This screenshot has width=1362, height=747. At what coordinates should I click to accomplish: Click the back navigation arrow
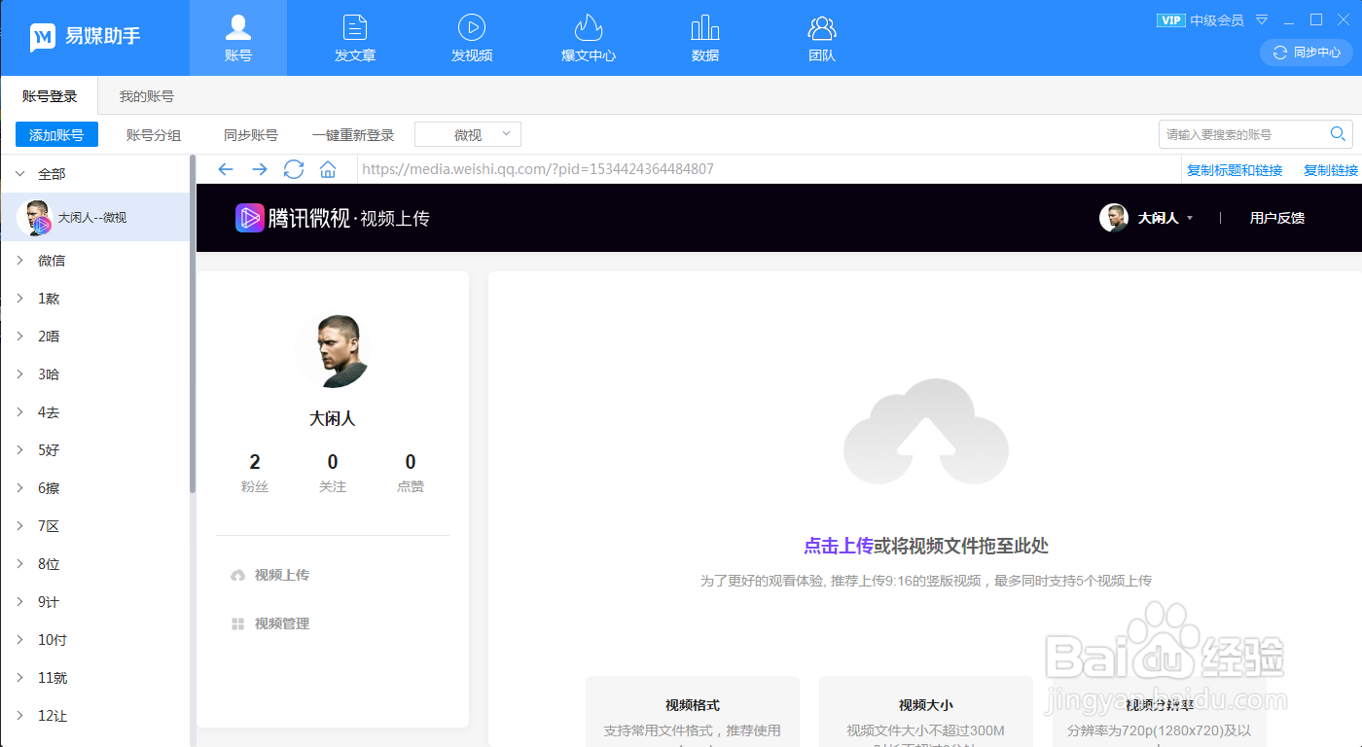[226, 169]
